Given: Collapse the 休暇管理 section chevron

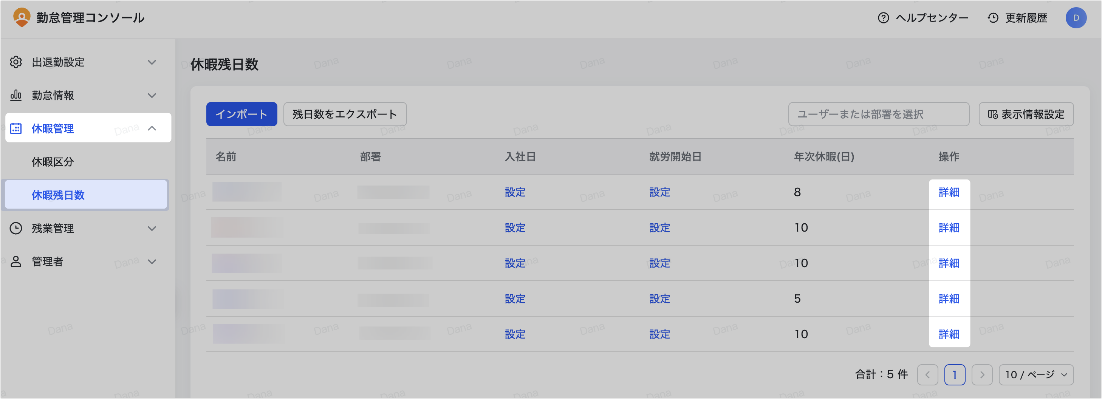Looking at the screenshot, I should tap(152, 128).
